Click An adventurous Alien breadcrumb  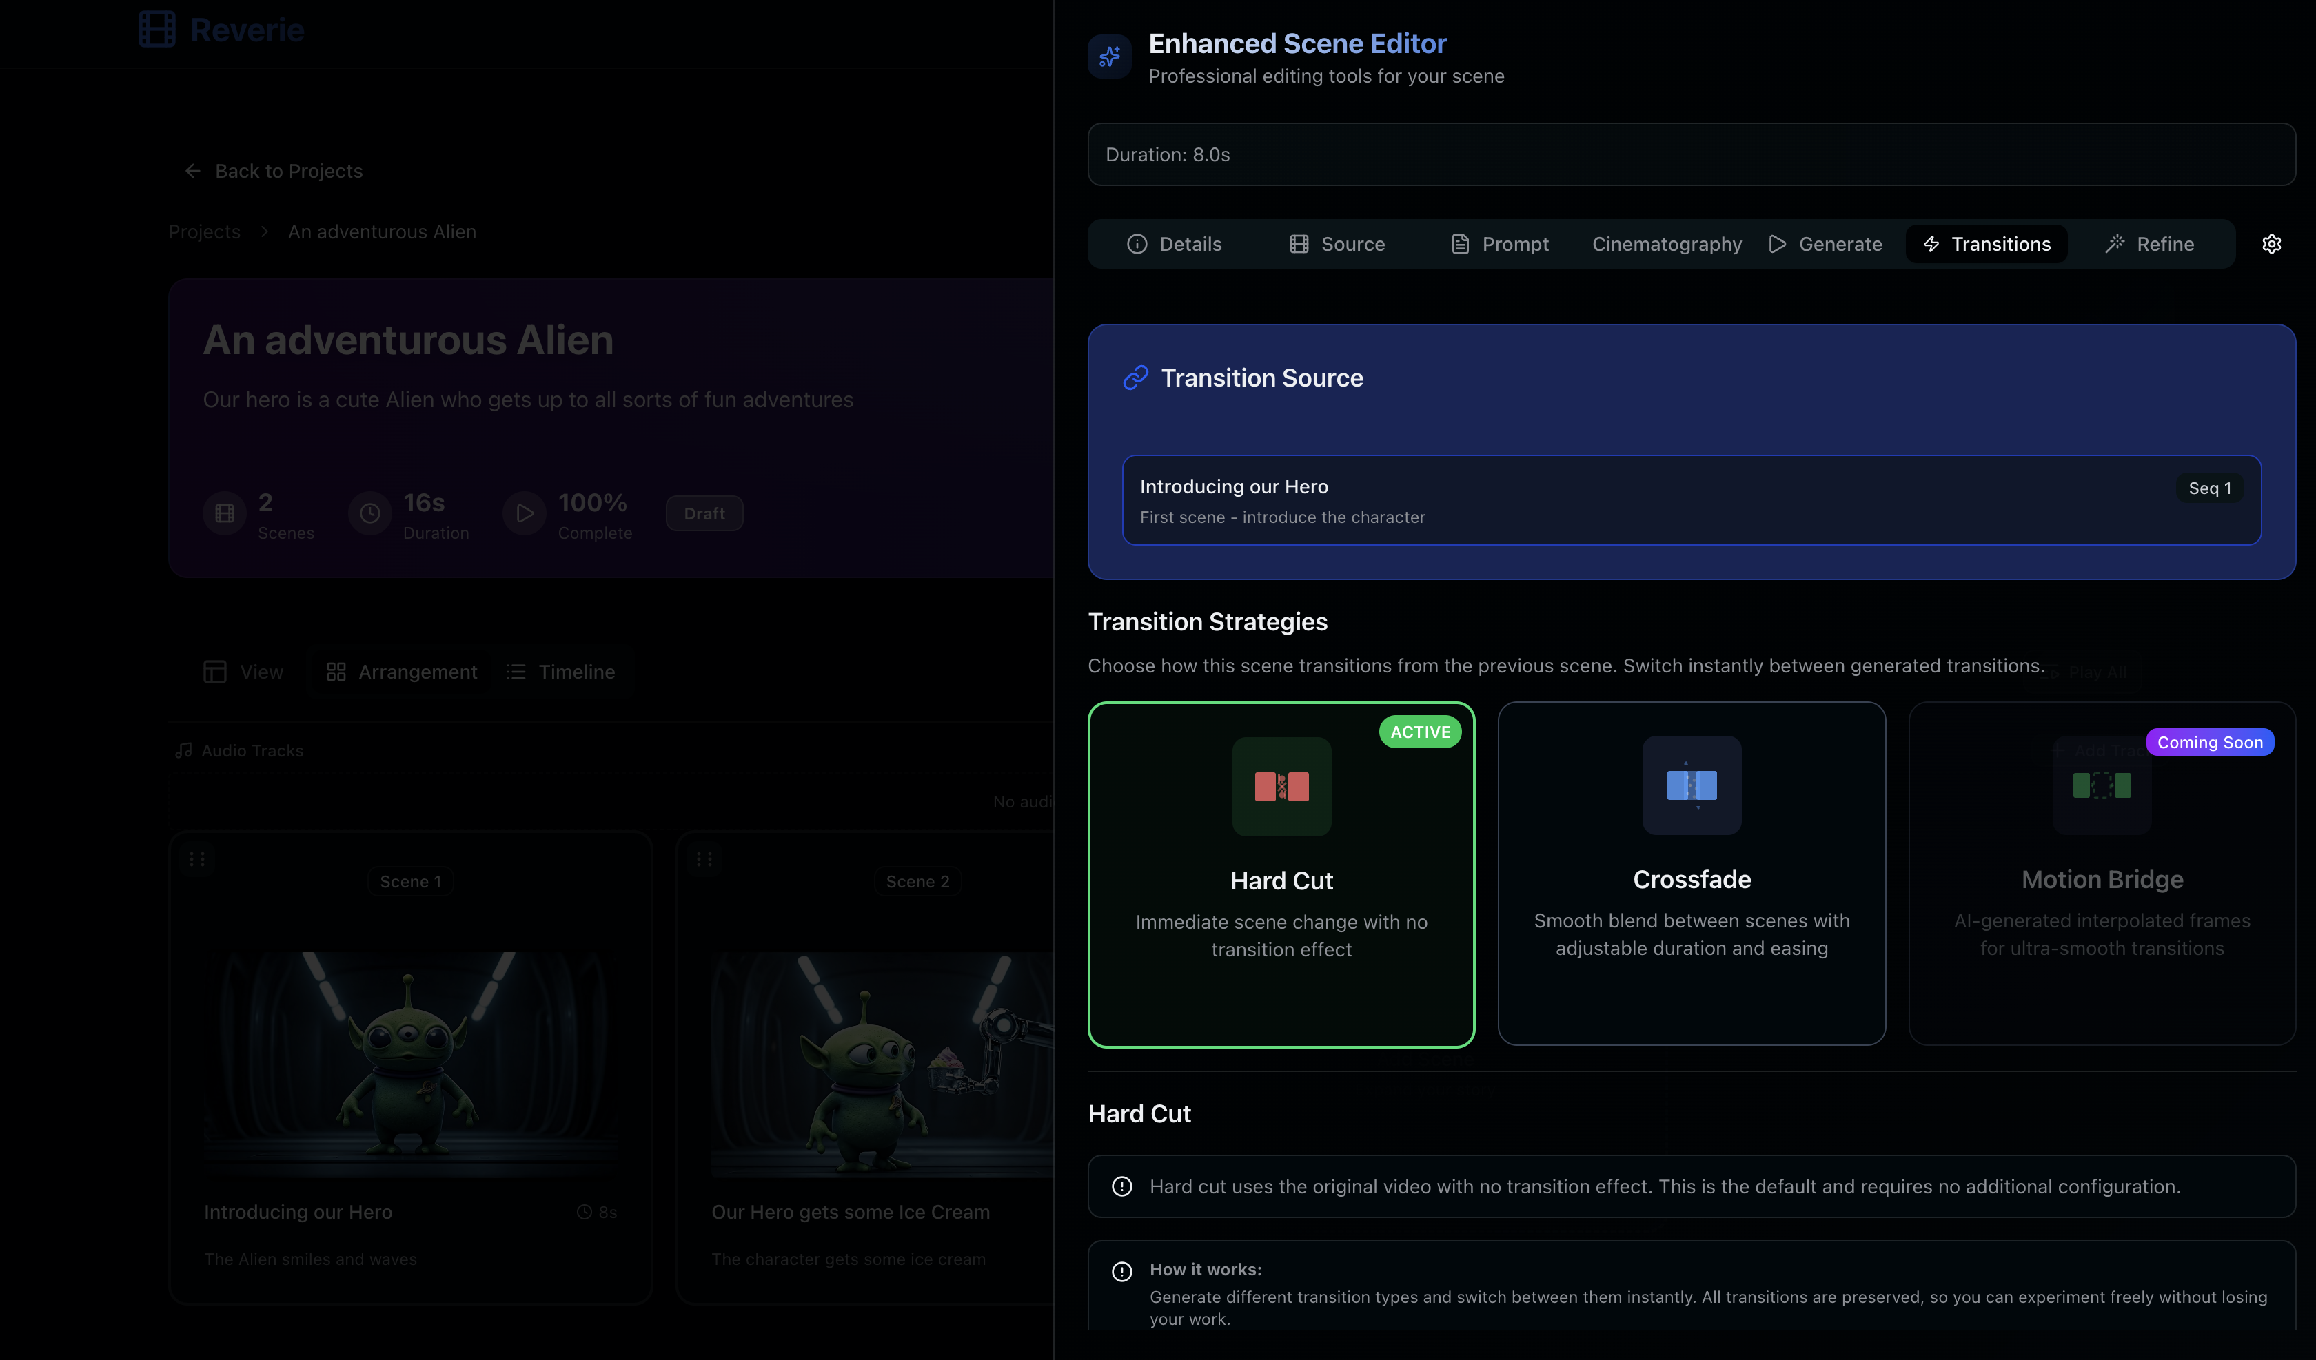tap(383, 231)
